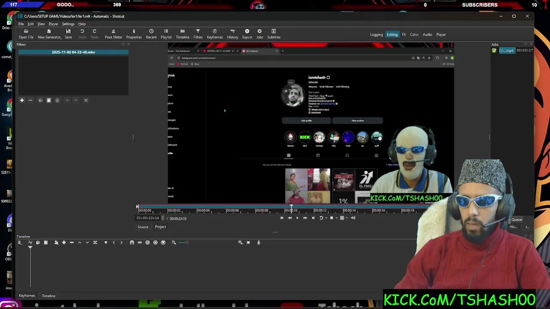This screenshot has width=550, height=309.
Task: Zoom timeline to fit
Action: [x=248, y=242]
